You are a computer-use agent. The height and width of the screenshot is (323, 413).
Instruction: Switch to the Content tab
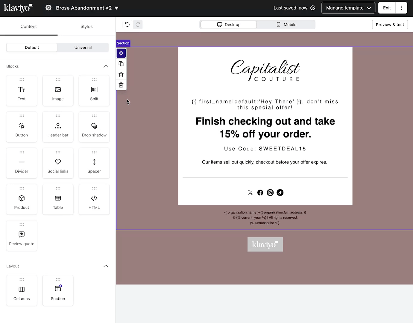[29, 26]
